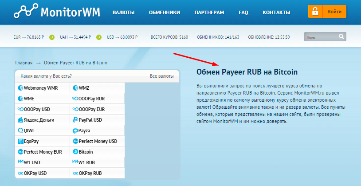Select Perfect Money USD currency
The height and width of the screenshot is (186, 361).
click(x=97, y=141)
